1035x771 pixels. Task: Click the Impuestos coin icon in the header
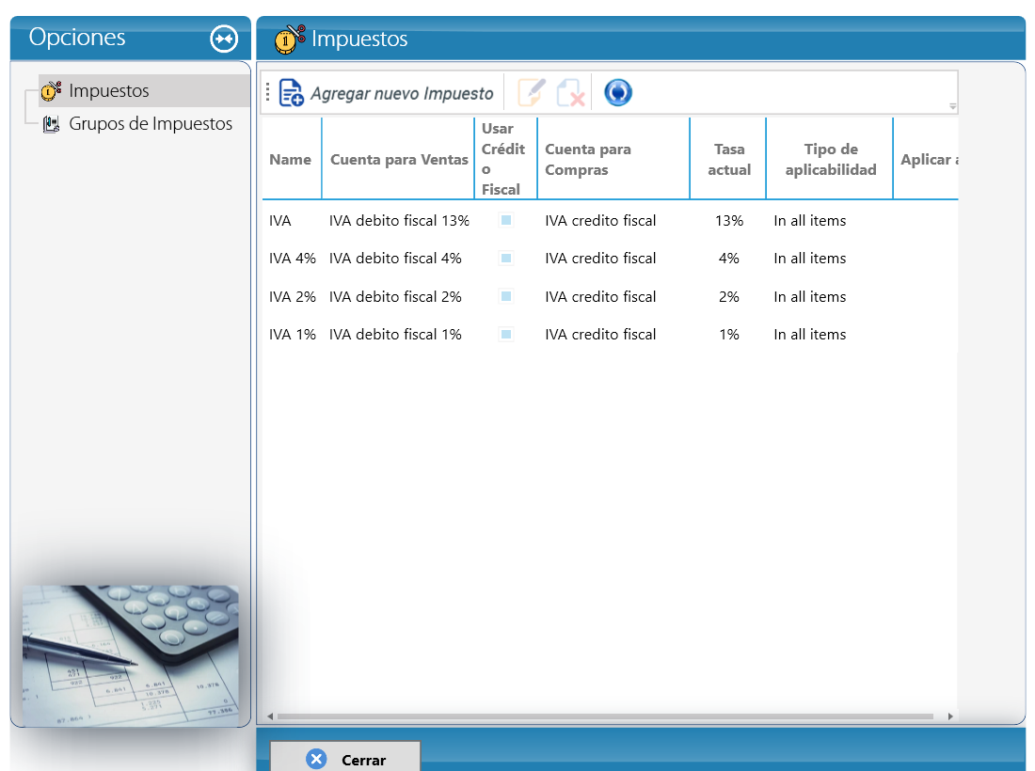click(x=290, y=39)
